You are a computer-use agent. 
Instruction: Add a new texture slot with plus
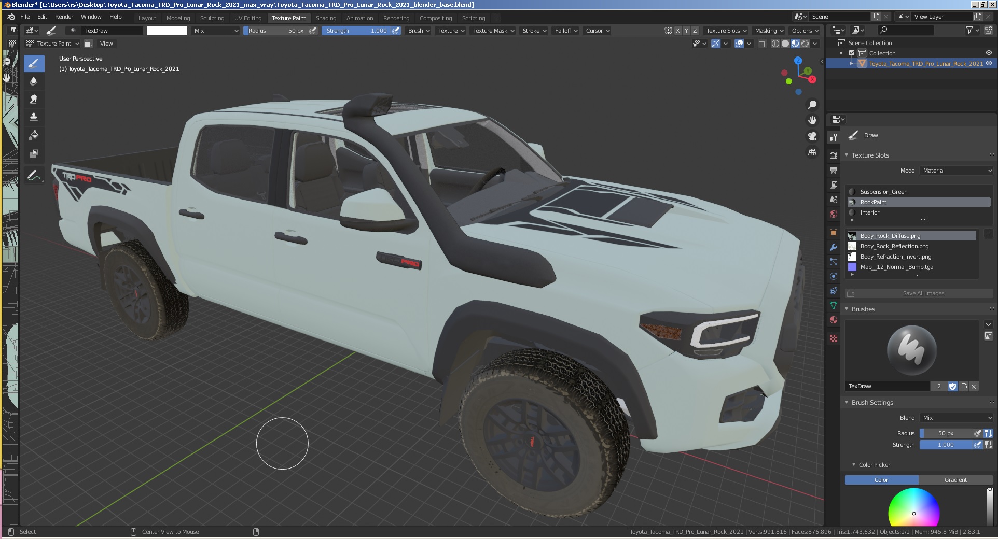coord(988,233)
